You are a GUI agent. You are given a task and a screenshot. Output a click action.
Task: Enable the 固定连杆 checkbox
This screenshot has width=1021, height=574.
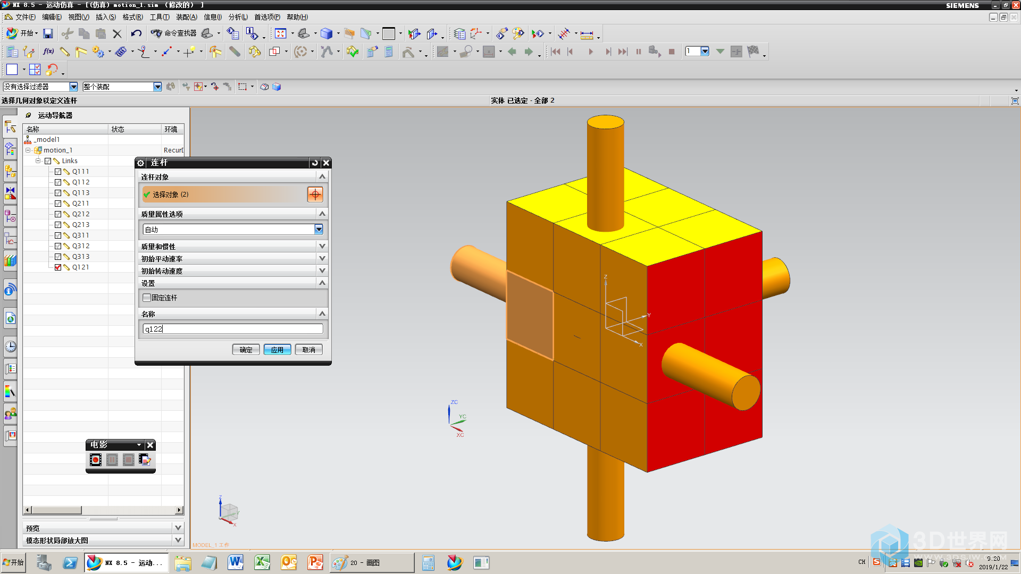point(147,298)
